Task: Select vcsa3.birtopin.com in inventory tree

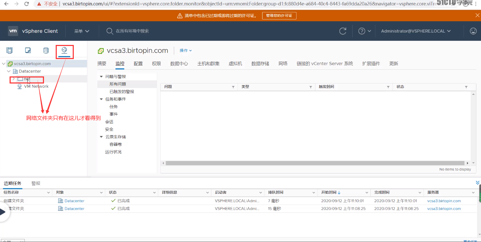Action: point(32,64)
